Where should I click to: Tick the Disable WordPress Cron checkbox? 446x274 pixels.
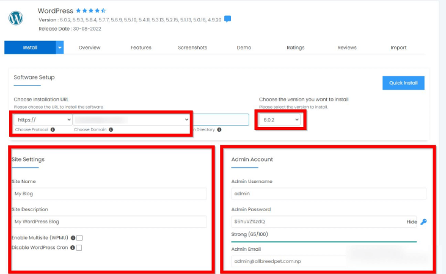click(79, 248)
